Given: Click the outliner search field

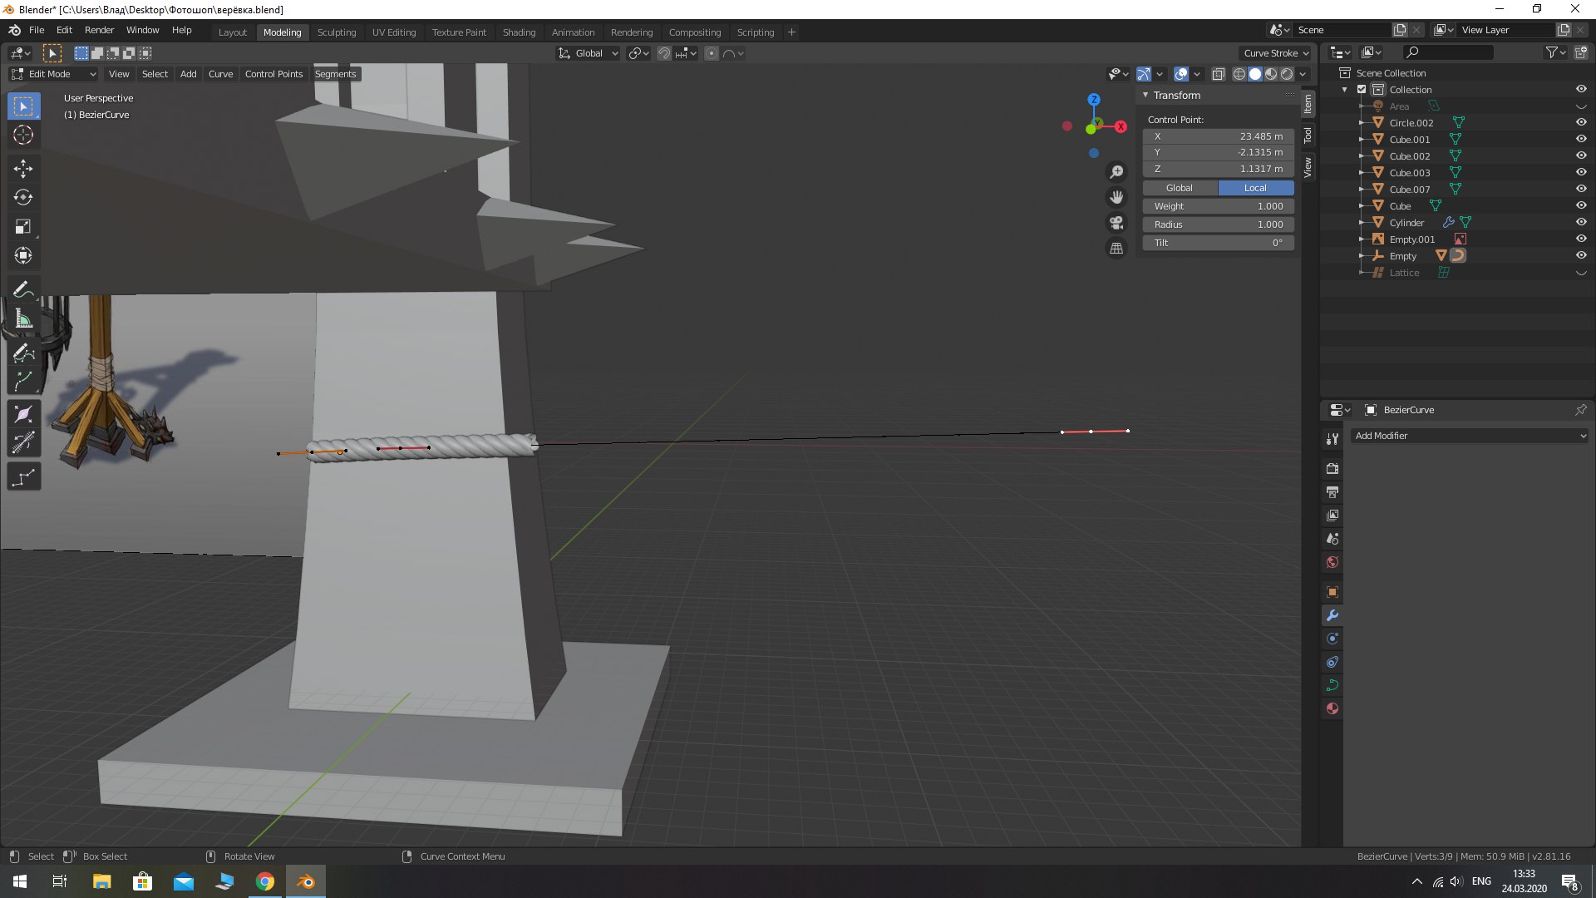Looking at the screenshot, I should click(x=1447, y=52).
